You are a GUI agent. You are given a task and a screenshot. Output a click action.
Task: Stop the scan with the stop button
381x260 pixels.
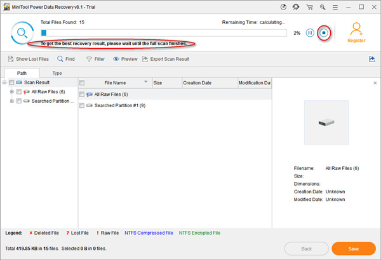pos(324,32)
